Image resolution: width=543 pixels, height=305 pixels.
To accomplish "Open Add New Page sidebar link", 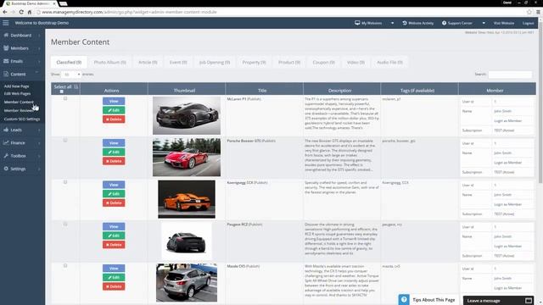I will [x=17, y=86].
